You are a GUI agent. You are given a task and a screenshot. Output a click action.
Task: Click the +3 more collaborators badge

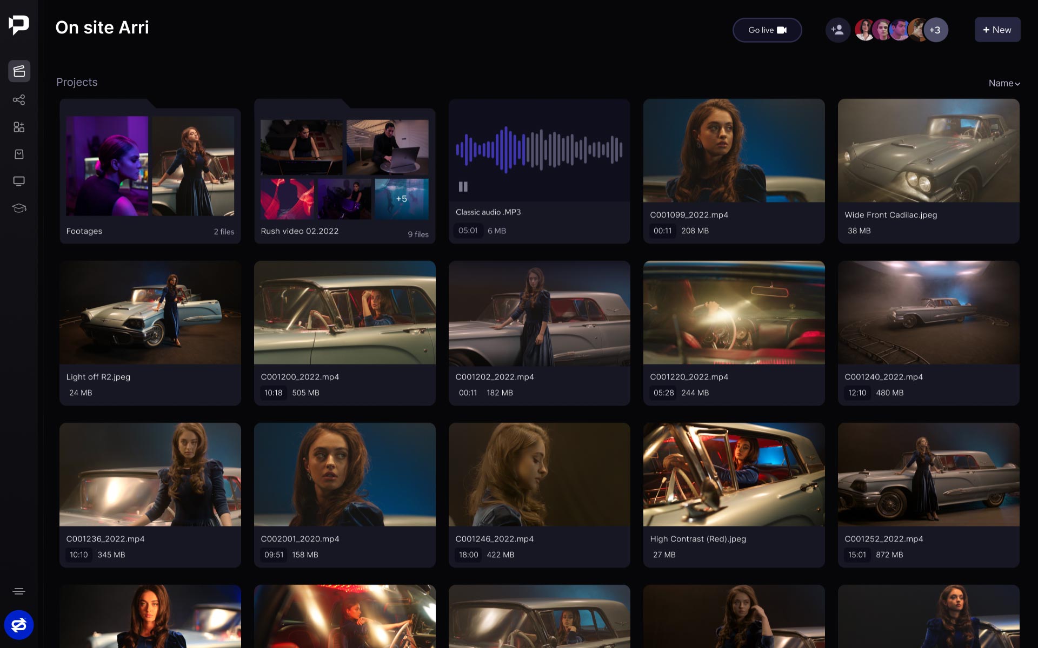(935, 30)
